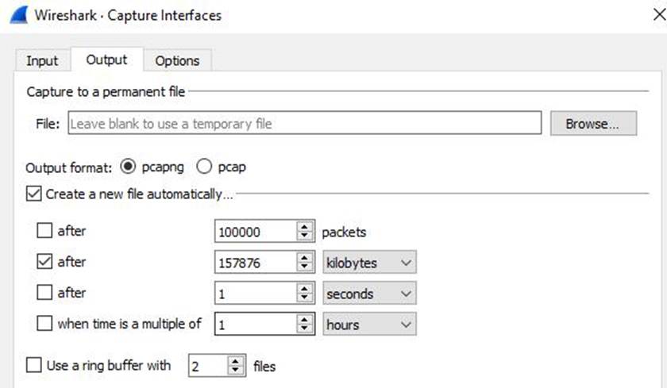Click the Wireshark shark fin icon
The width and height of the screenshot is (667, 388).
coord(16,15)
